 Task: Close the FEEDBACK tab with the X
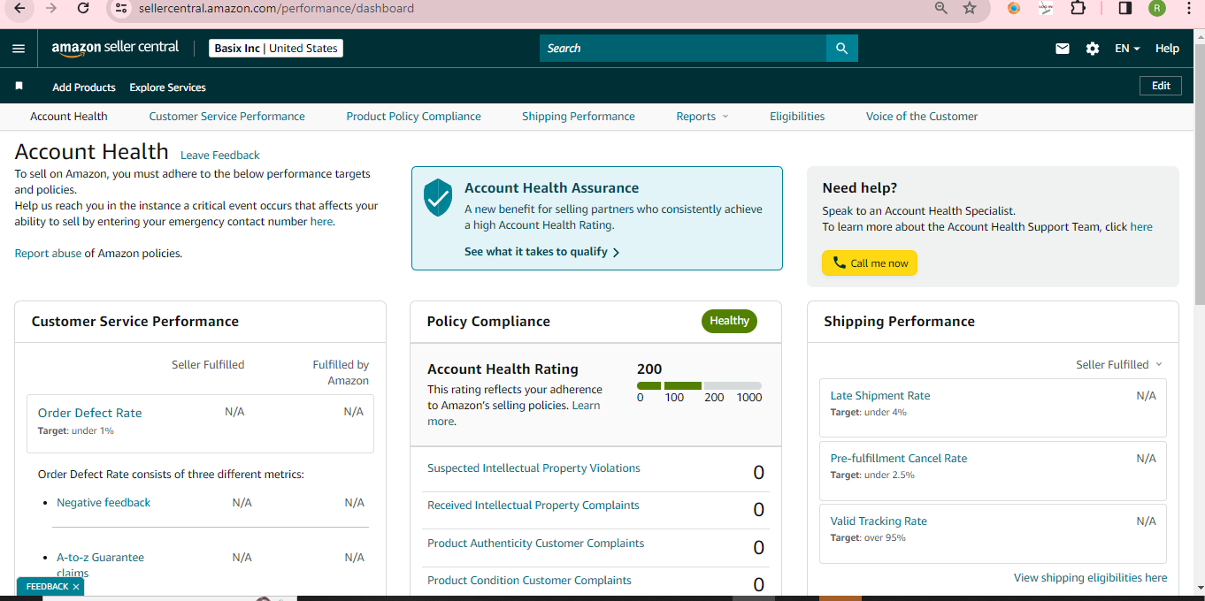pos(76,587)
